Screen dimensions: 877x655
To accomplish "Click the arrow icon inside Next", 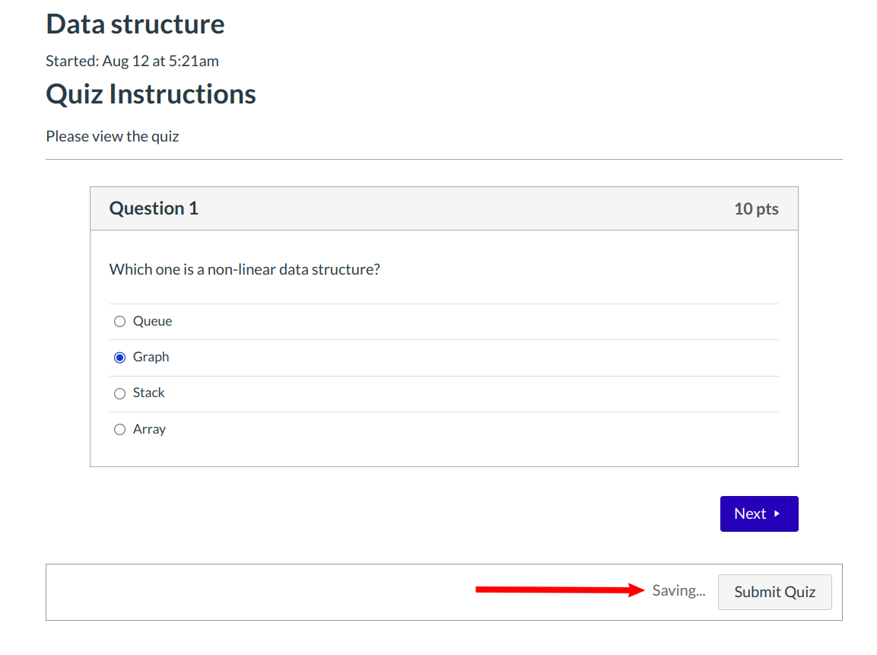I will coord(777,514).
